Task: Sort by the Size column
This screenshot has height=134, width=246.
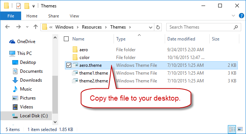Action: 216,39
